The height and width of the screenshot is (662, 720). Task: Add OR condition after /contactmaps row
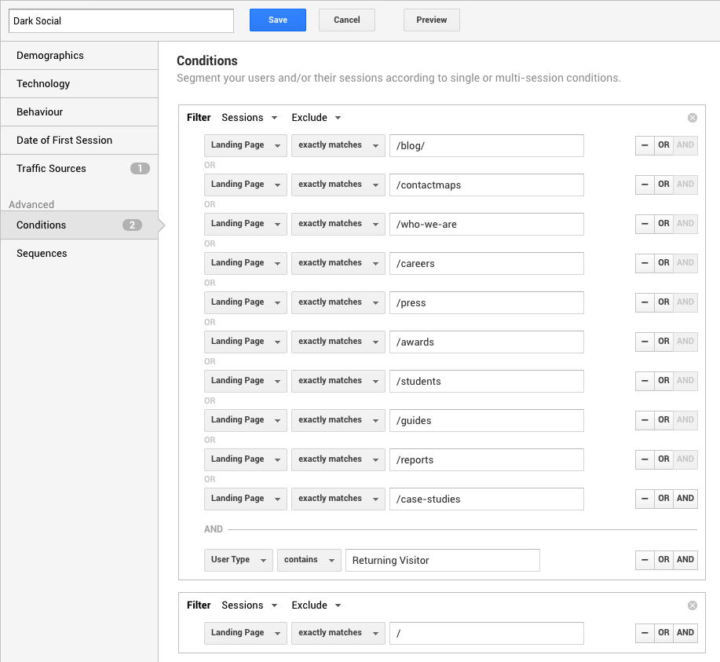pos(663,185)
